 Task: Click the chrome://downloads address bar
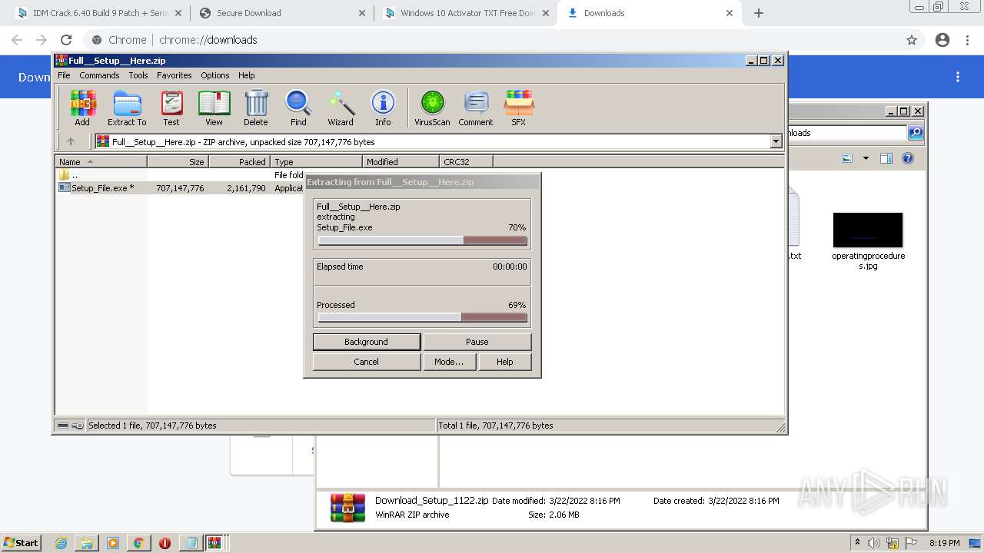click(x=492, y=40)
